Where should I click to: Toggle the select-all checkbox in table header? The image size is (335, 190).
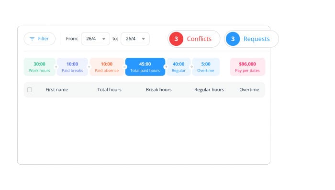tap(30, 90)
